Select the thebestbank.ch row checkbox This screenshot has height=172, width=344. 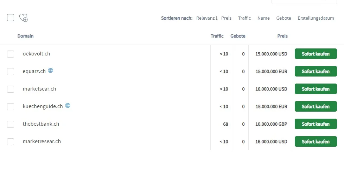(x=11, y=124)
